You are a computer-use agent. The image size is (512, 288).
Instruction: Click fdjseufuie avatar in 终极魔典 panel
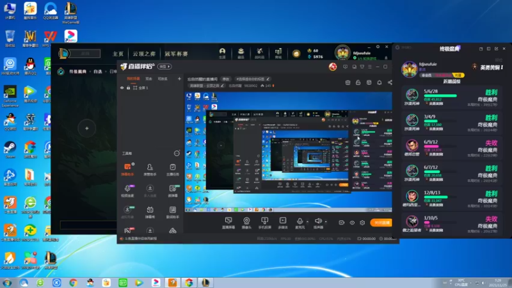tap(409, 69)
